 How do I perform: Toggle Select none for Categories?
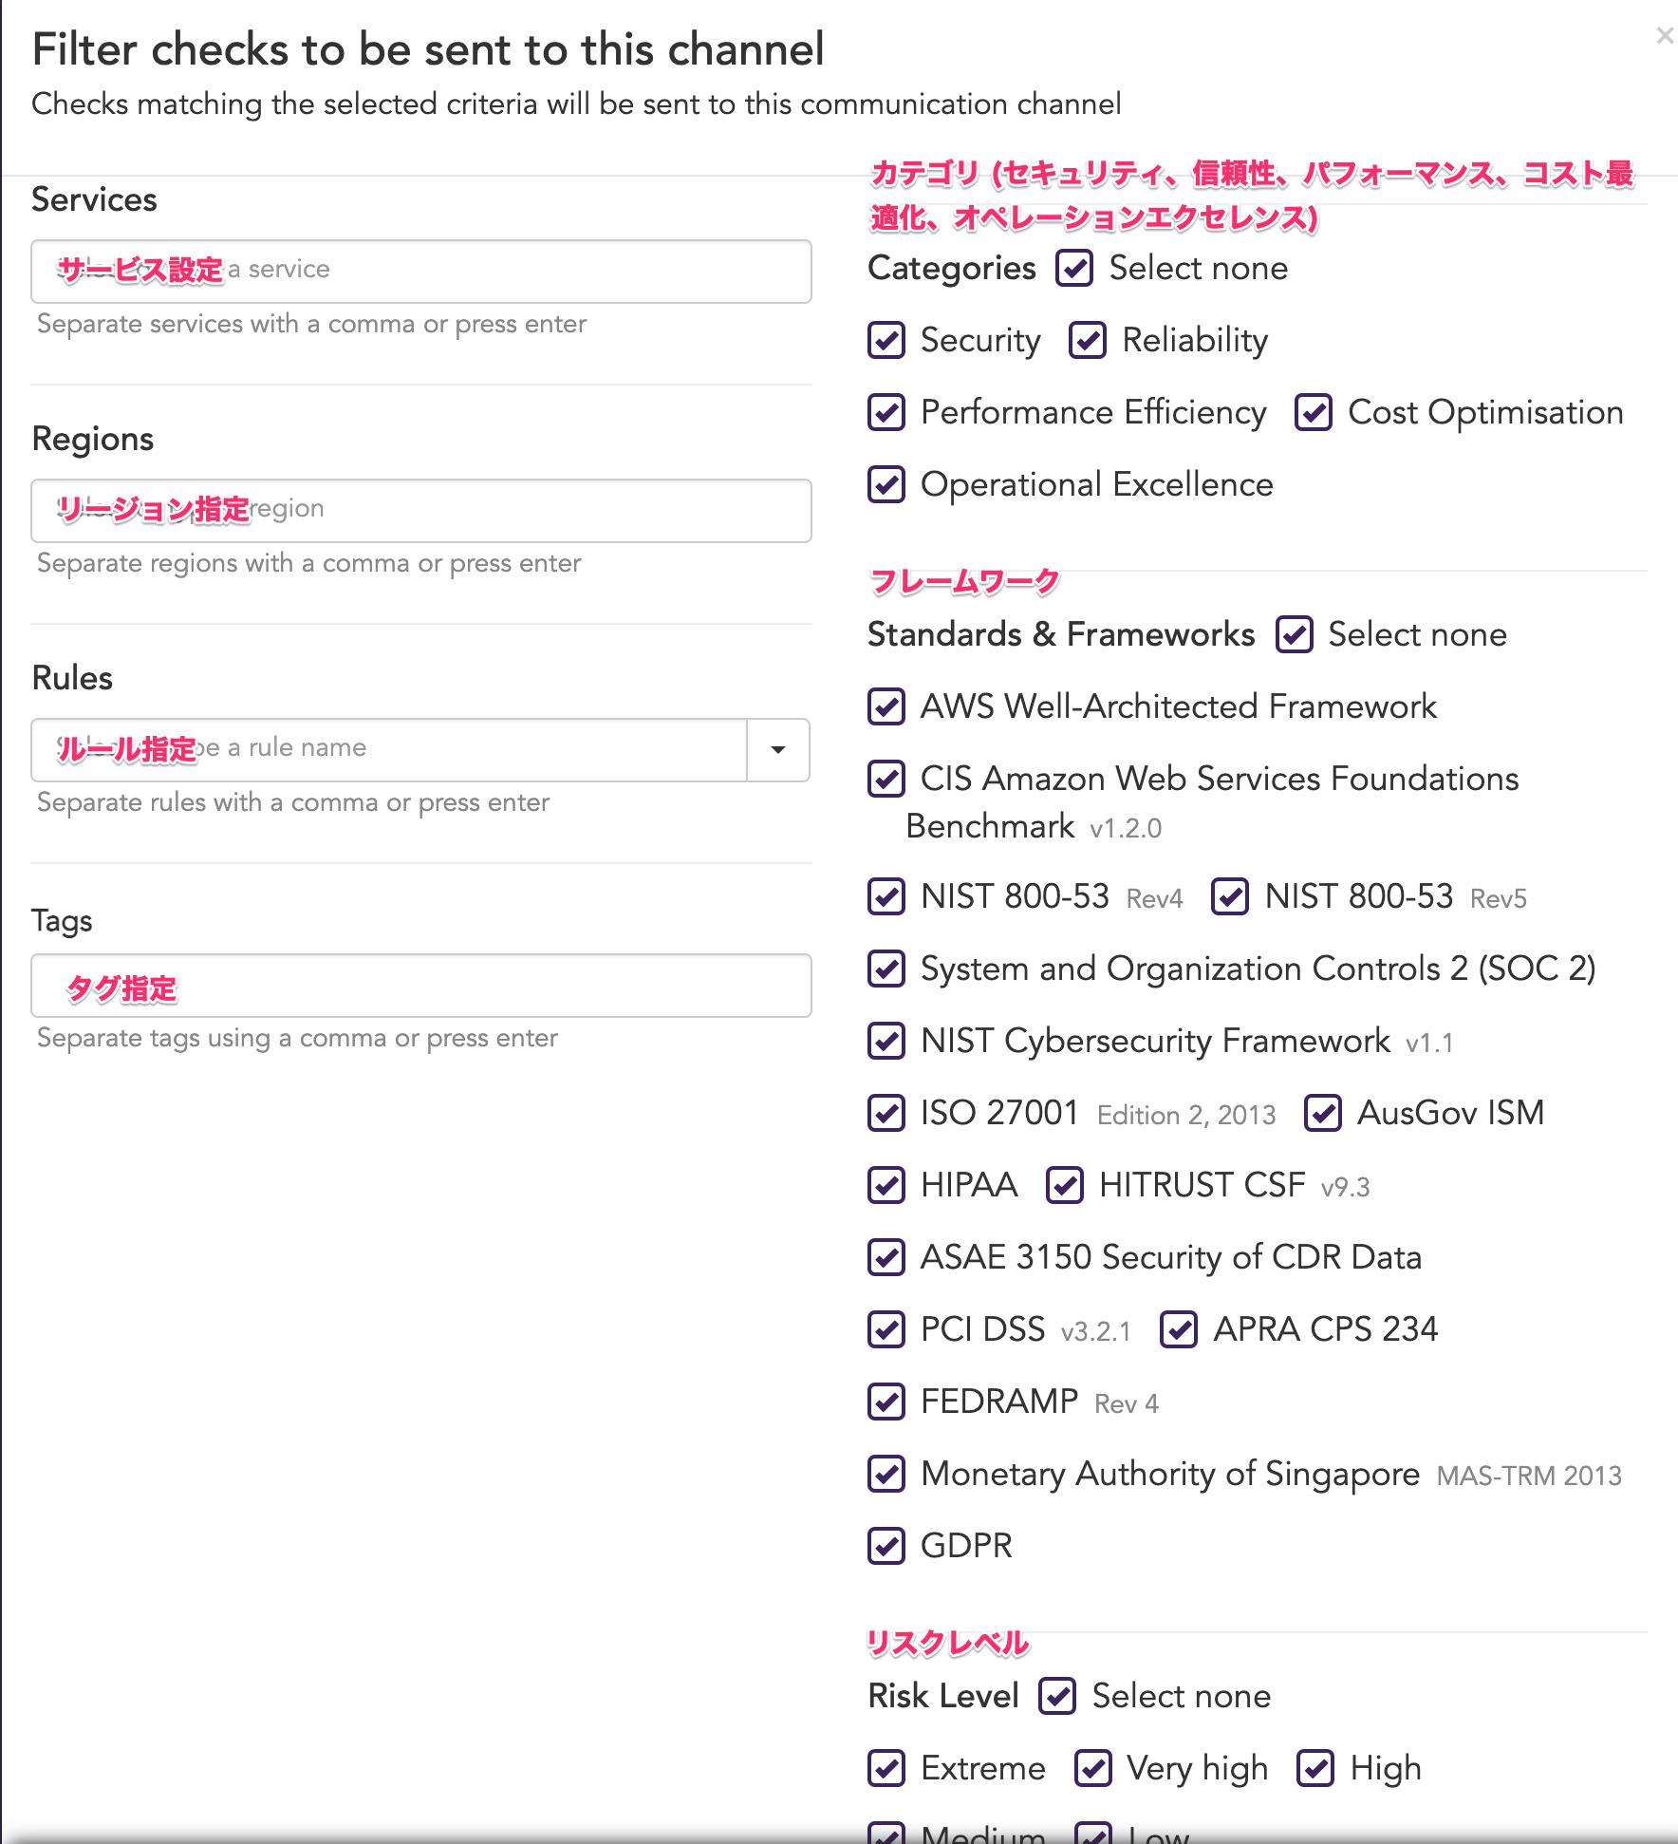tap(1073, 269)
